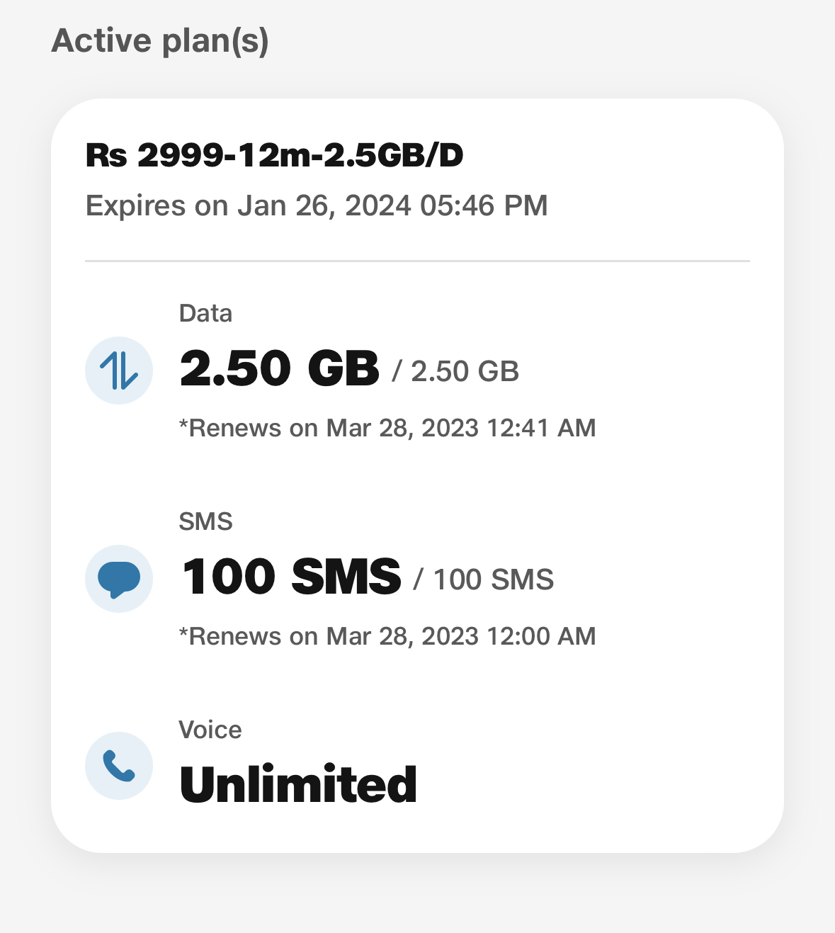Click the voice phone handset icon
The image size is (835, 933).
click(x=119, y=766)
